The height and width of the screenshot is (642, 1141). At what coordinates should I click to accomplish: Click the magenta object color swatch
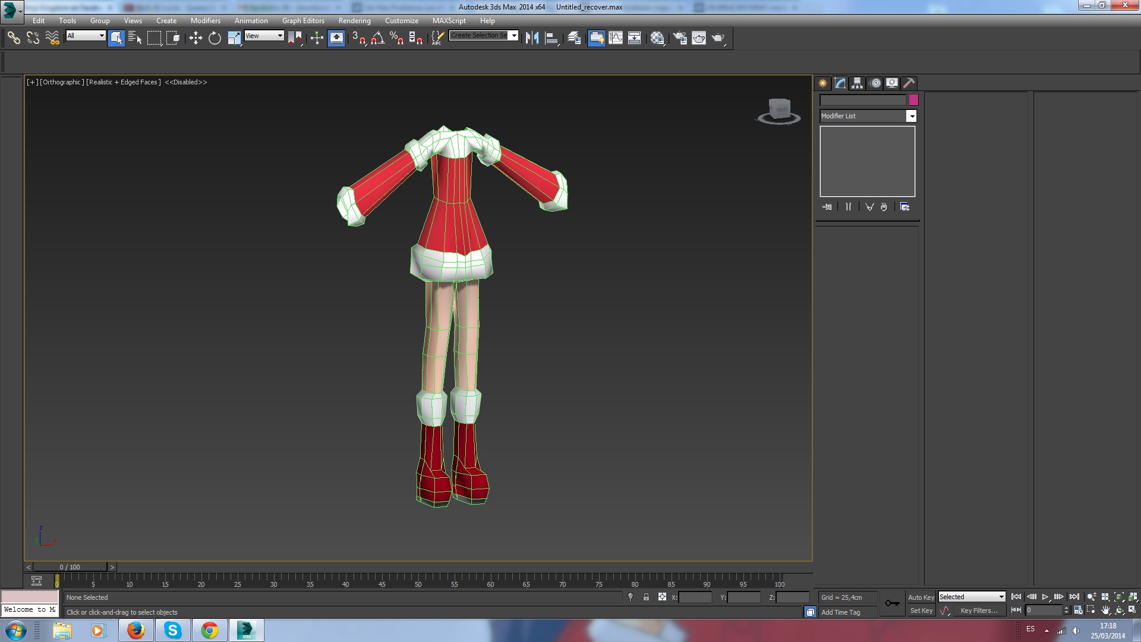(913, 100)
